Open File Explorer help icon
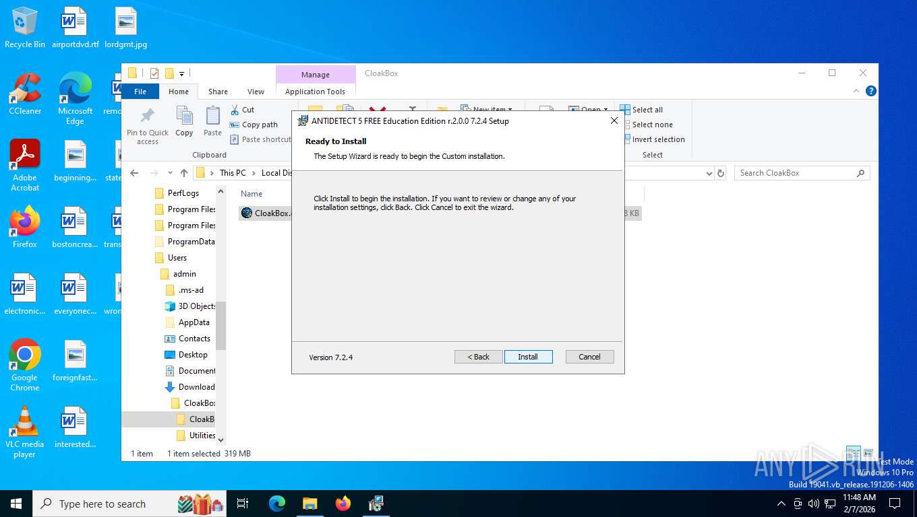This screenshot has width=917, height=517. point(871,92)
